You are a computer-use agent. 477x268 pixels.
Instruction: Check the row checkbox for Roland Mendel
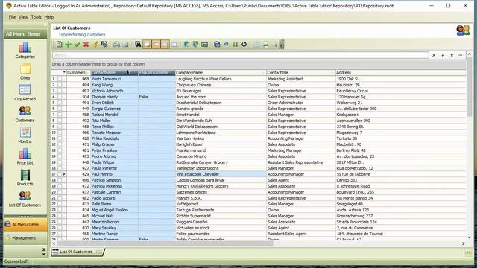pyautogui.click(x=60, y=115)
